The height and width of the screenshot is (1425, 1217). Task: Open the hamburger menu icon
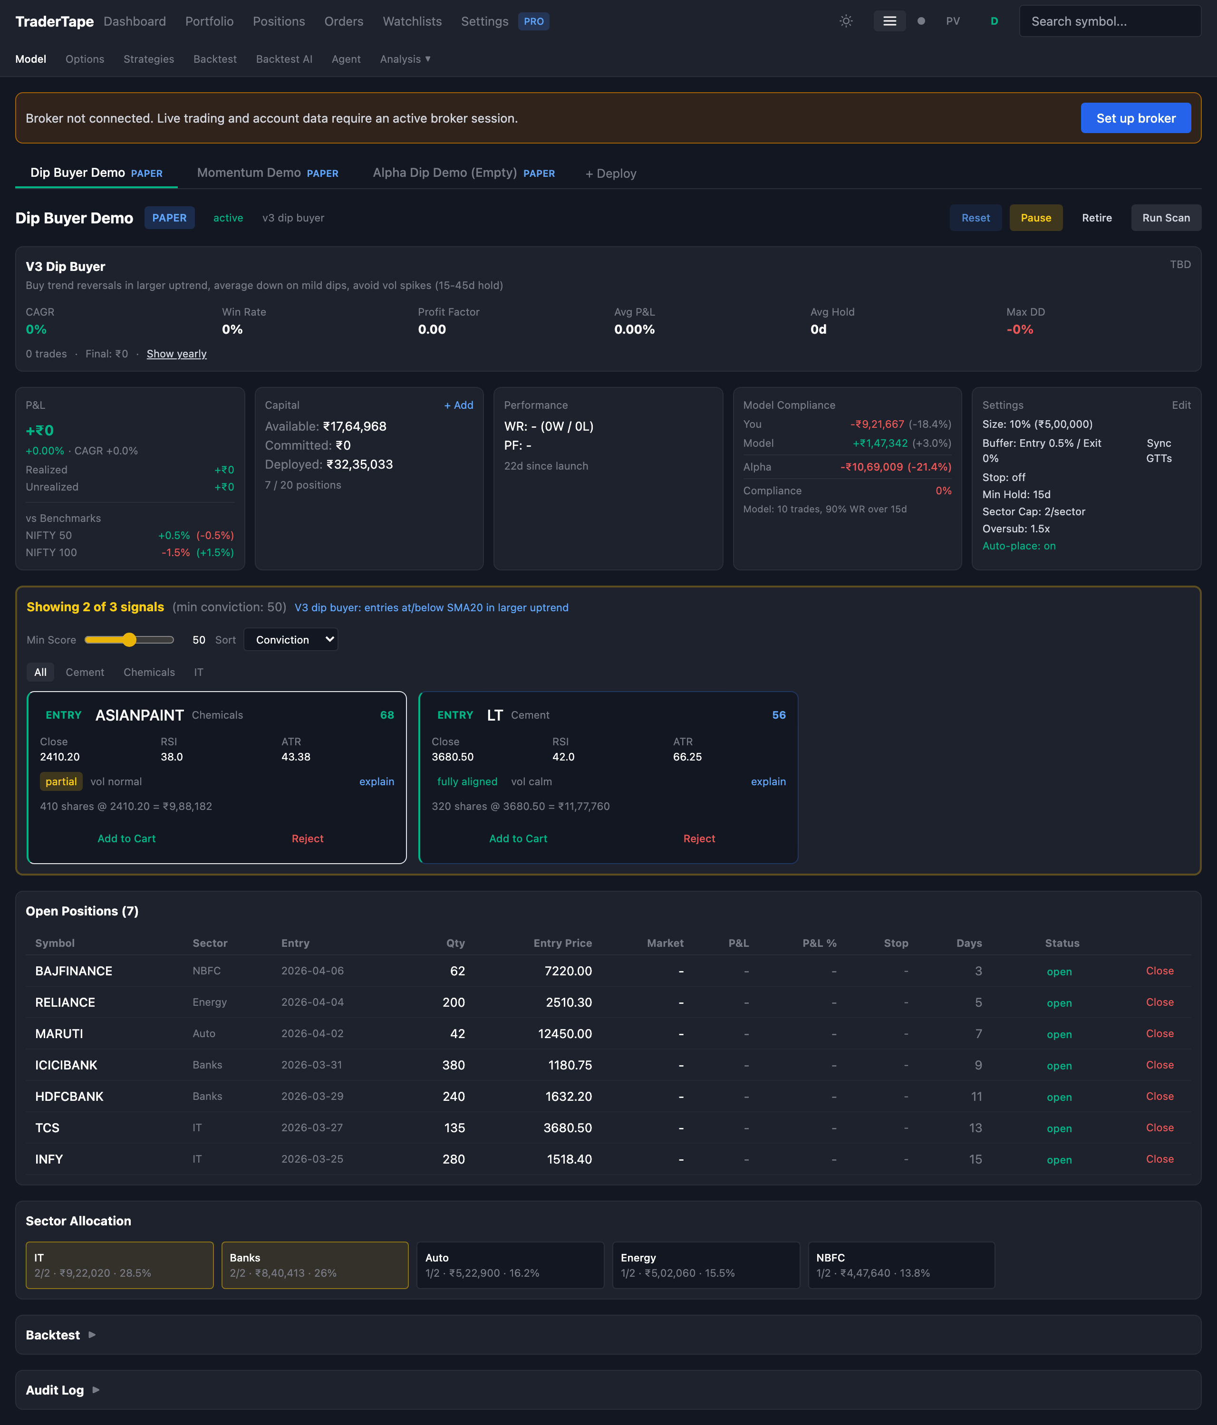coord(889,21)
